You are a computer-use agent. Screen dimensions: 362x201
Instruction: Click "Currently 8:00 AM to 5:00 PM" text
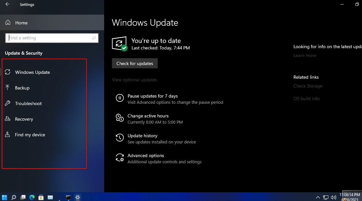tap(155, 122)
